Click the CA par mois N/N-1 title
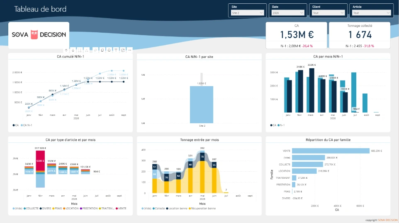The height and width of the screenshot is (223, 399). tap(328, 57)
